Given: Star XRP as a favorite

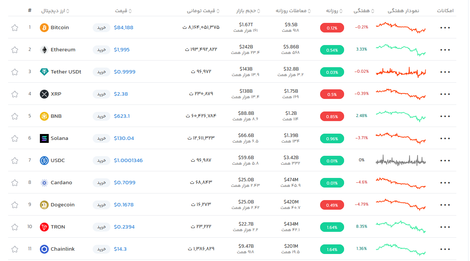Looking at the screenshot, I should pyautogui.click(x=14, y=94).
